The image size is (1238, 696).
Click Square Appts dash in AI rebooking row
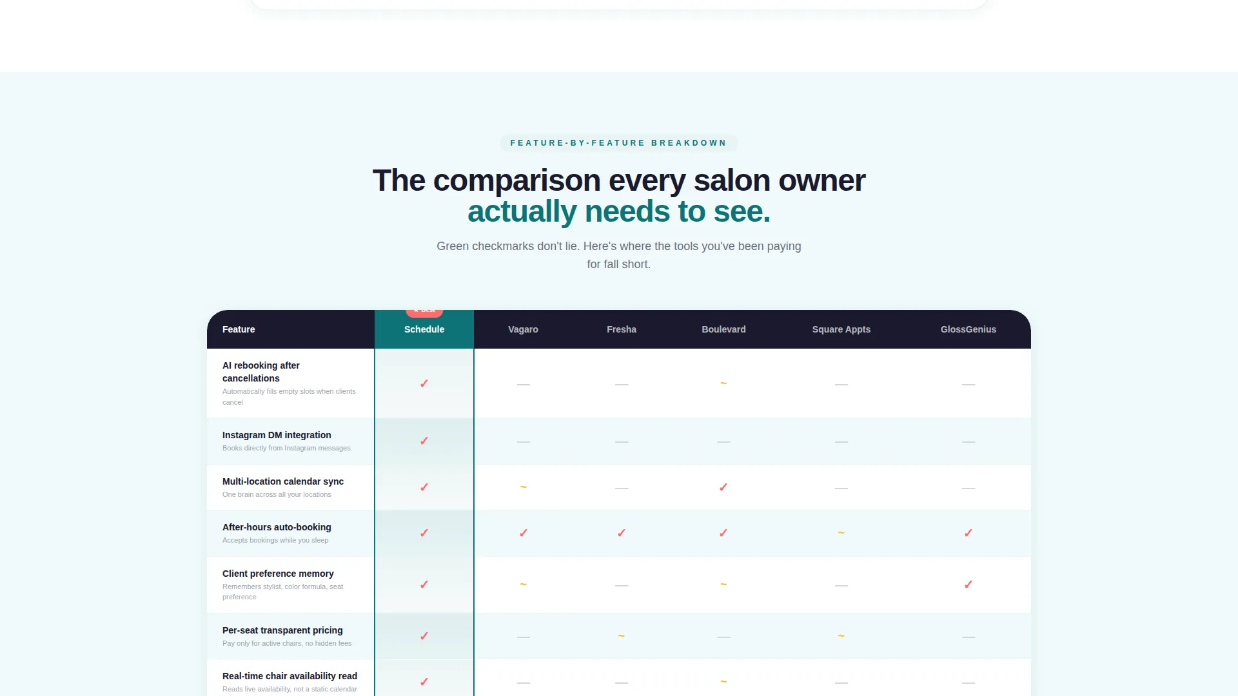tap(841, 384)
